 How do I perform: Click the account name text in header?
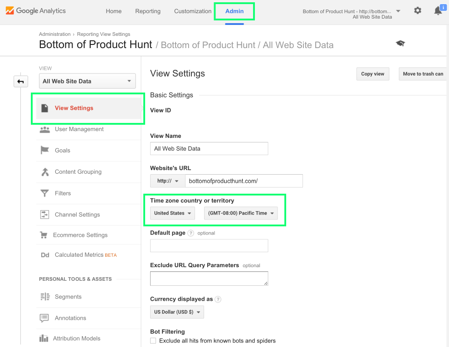coord(347,11)
